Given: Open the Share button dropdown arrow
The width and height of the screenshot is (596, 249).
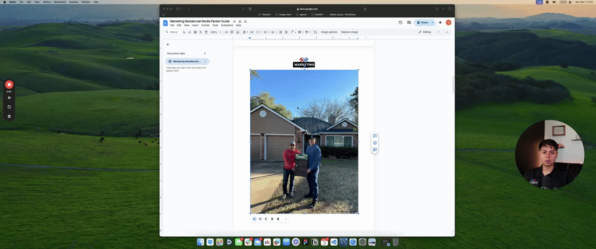Looking at the screenshot, I should tap(432, 23).
